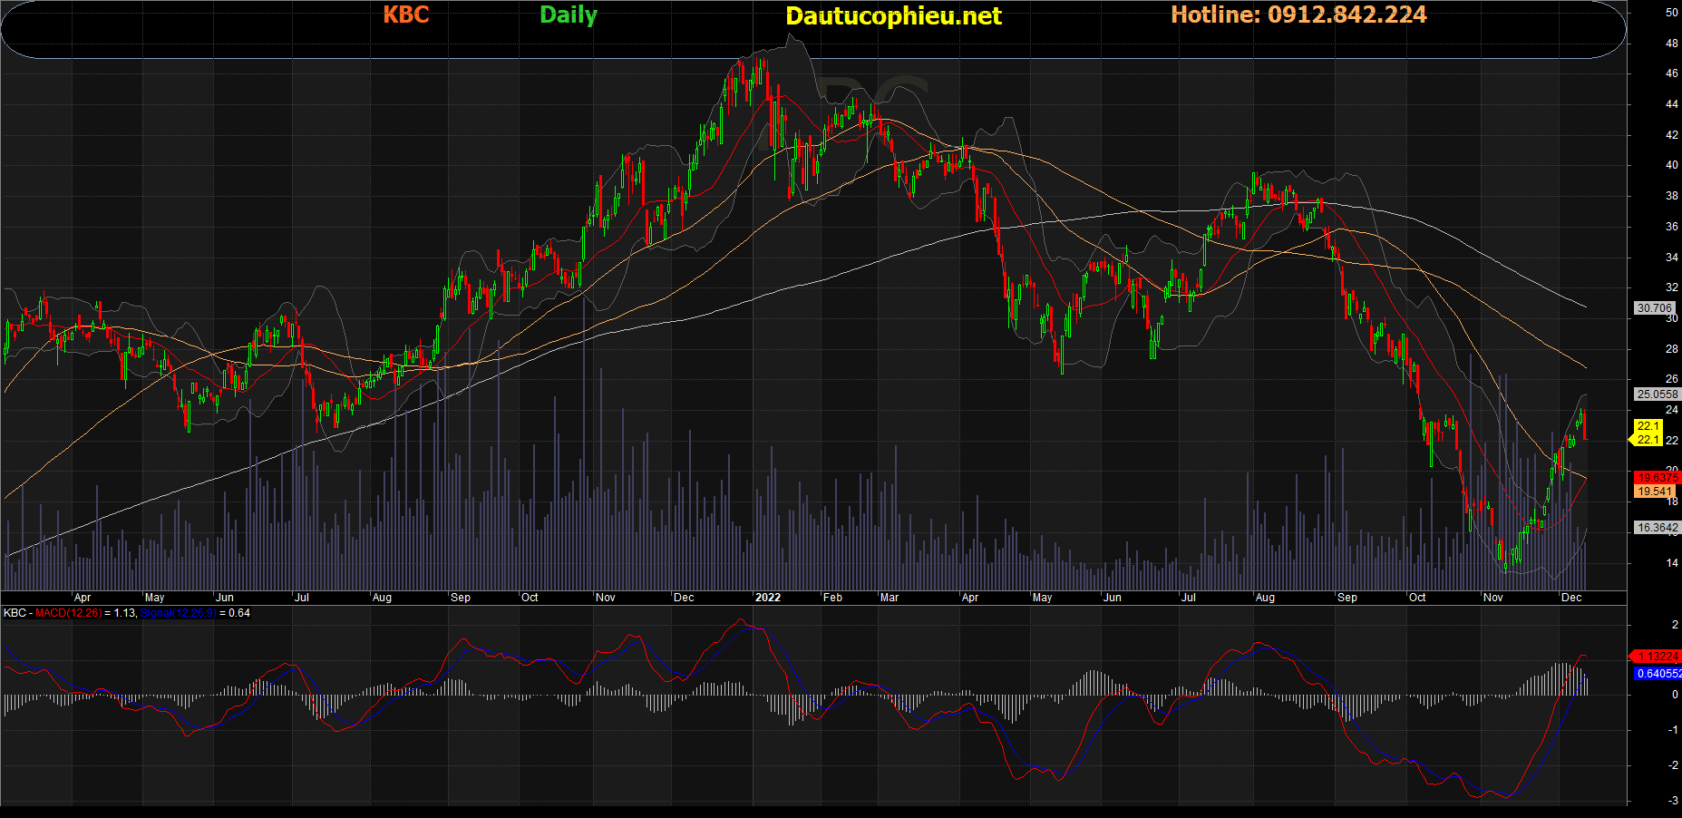Click the KBC ticker symbol title
Image resolution: width=1682 pixels, height=818 pixels.
point(405,15)
